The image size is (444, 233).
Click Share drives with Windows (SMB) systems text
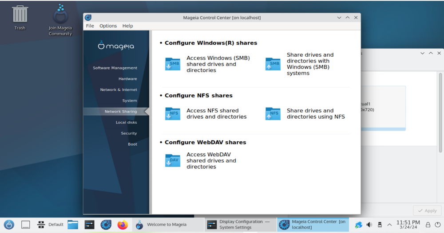tap(310, 64)
